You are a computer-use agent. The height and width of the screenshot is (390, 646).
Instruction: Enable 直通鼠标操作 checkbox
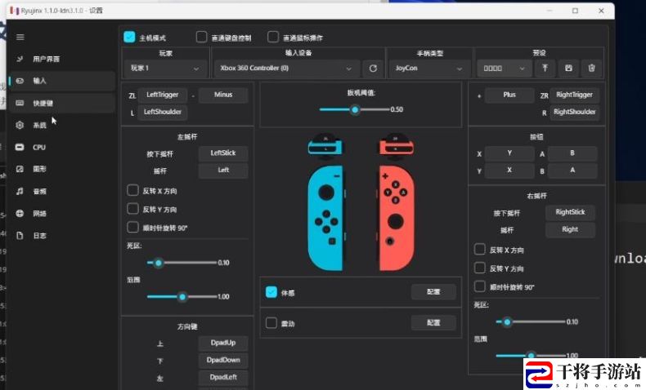tap(273, 37)
